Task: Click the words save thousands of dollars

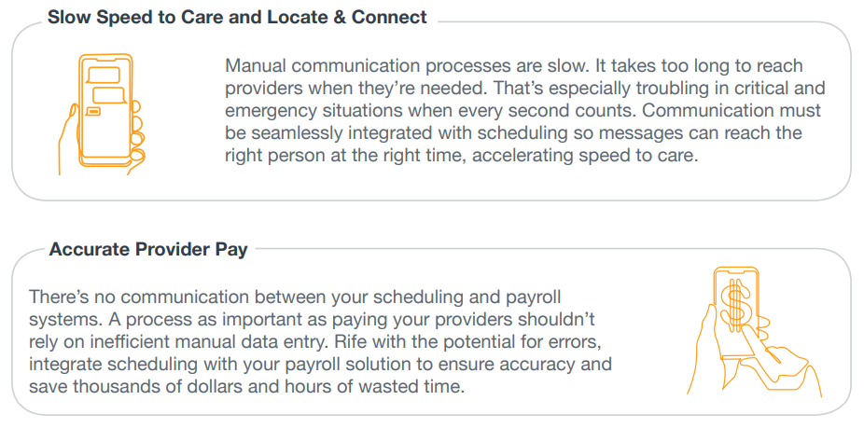Action: pos(135,386)
